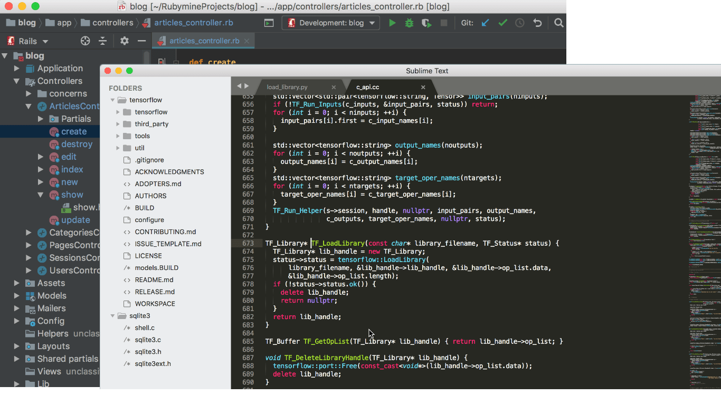Run the Development: blog configuration
This screenshot has width=721, height=405.
392,23
